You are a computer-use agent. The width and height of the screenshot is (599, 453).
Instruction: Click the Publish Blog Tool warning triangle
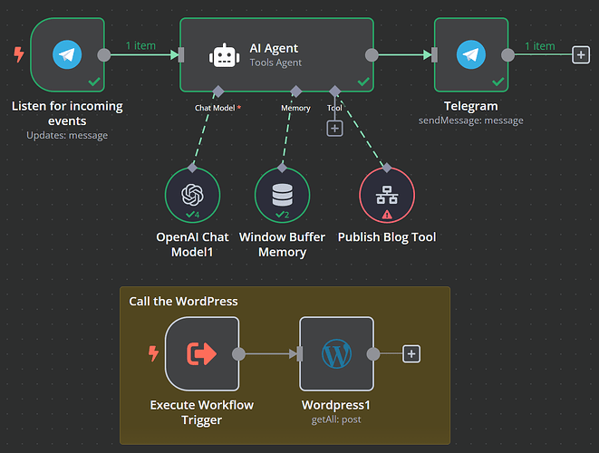tap(387, 215)
